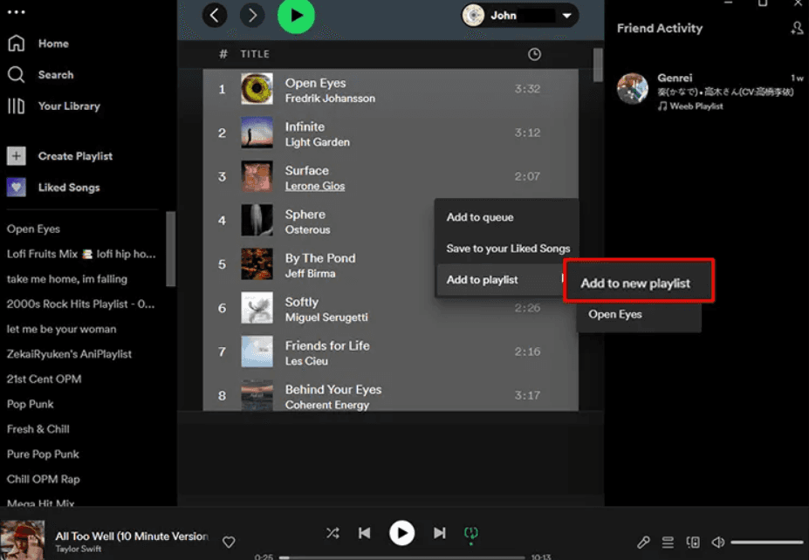Click the Sphere track thumbnail

(x=257, y=220)
